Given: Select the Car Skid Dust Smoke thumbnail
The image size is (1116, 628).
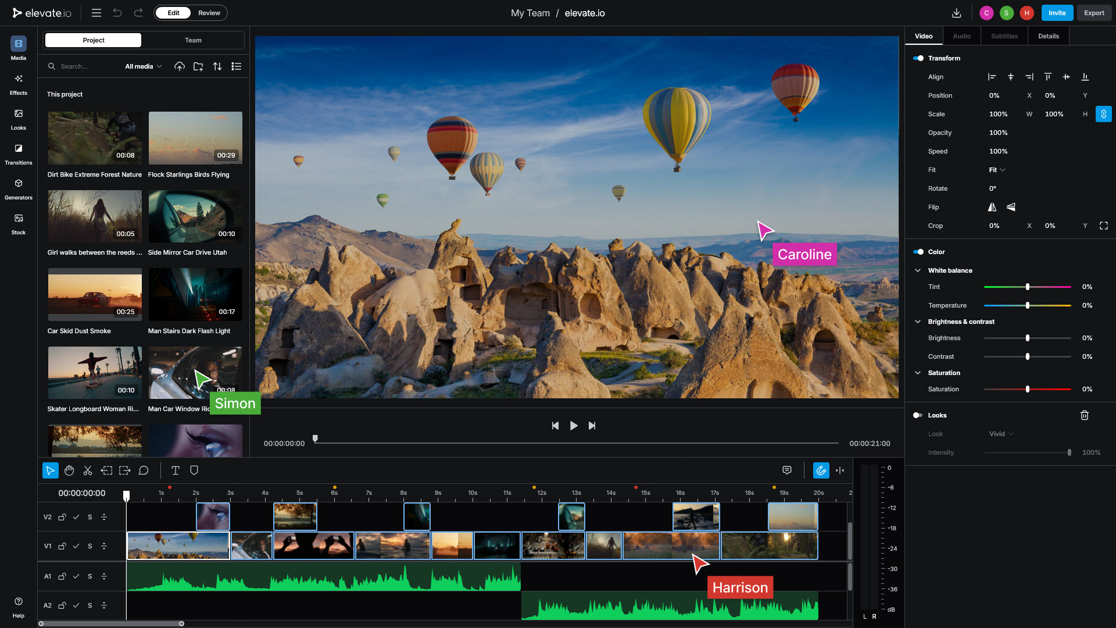Looking at the screenshot, I should 95,295.
